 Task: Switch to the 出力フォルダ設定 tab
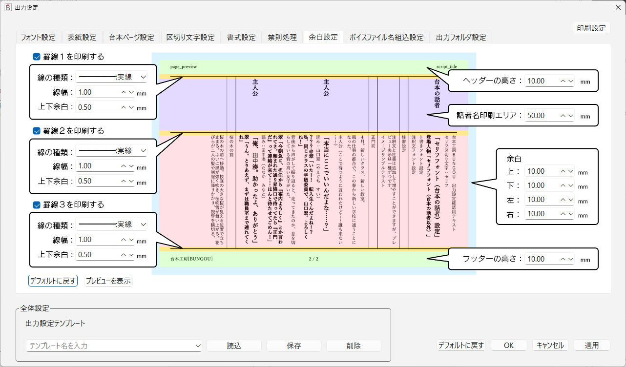coord(460,37)
